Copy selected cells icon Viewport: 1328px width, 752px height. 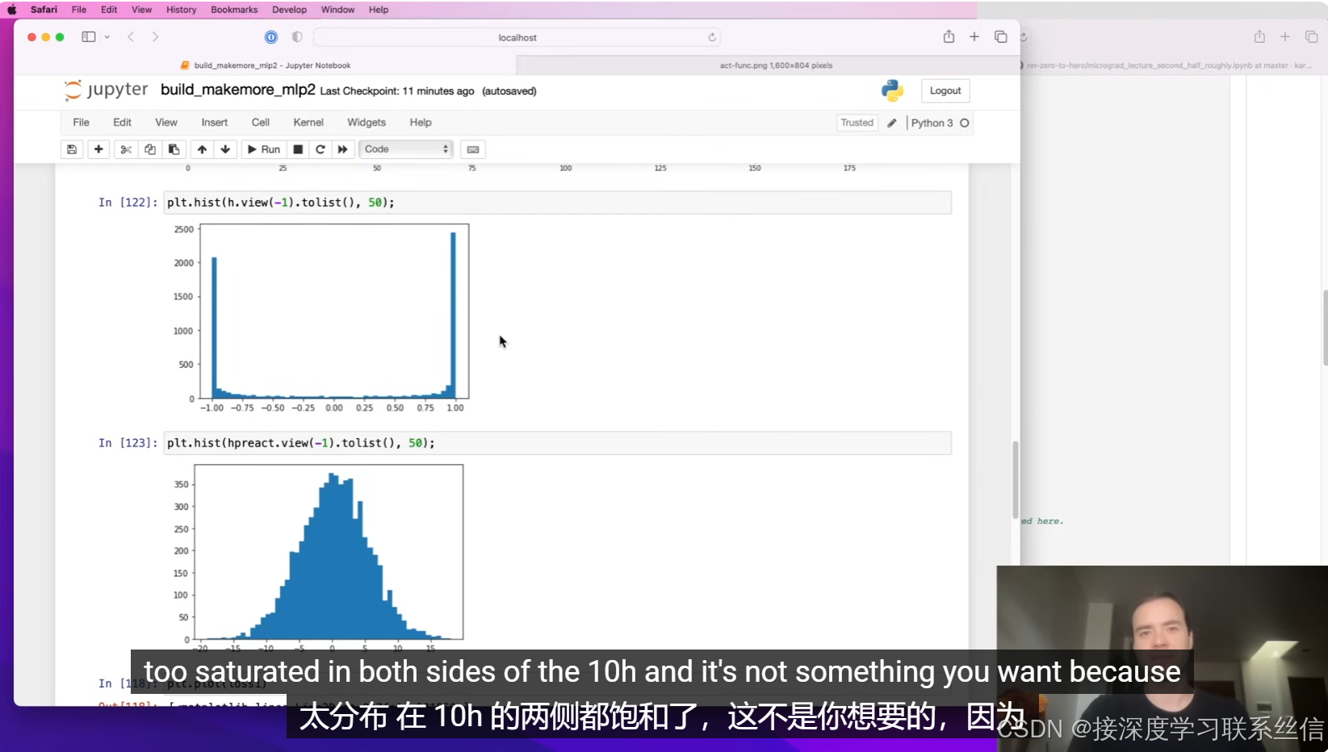pyautogui.click(x=150, y=149)
